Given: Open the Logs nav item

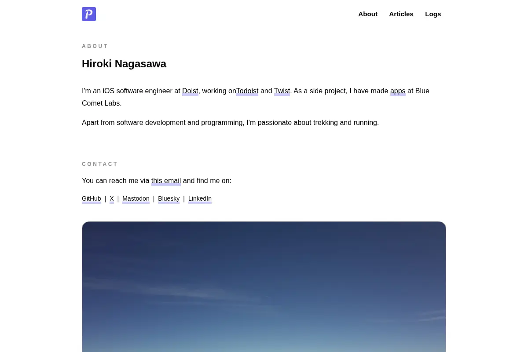Looking at the screenshot, I should tap(433, 14).
